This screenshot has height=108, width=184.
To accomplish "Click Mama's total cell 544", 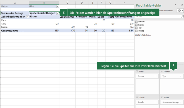I will coord(132,27).
